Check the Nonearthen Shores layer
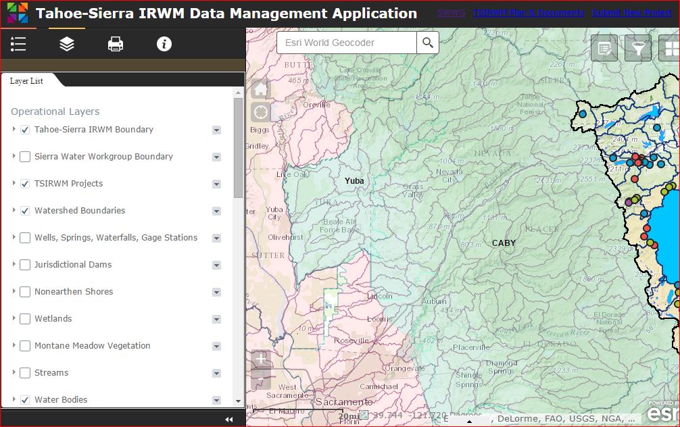 (25, 292)
